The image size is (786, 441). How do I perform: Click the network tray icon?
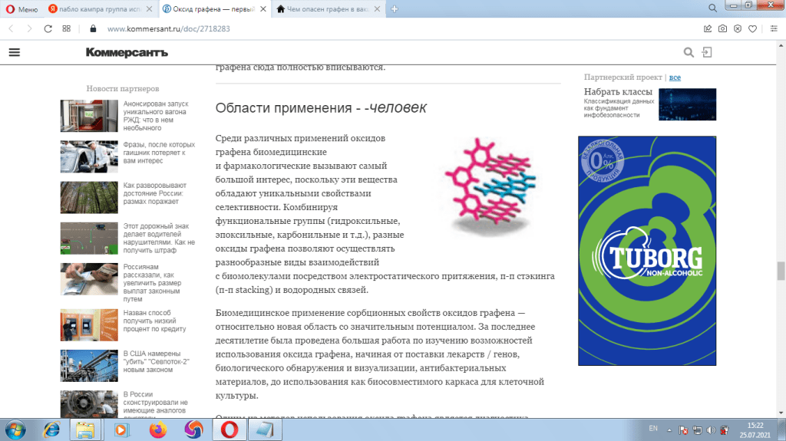coord(697,430)
